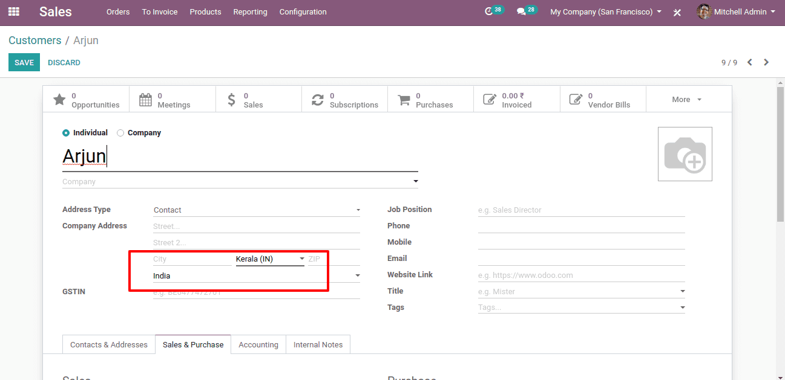Open the India country dropdown
The height and width of the screenshot is (380, 785).
257,275
